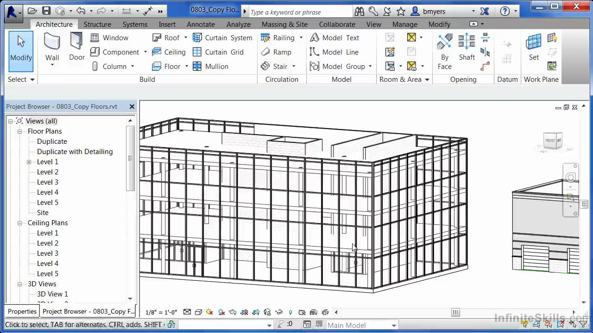The image size is (593, 333).
Task: Toggle Detail Level in view control bar
Action: (187, 312)
